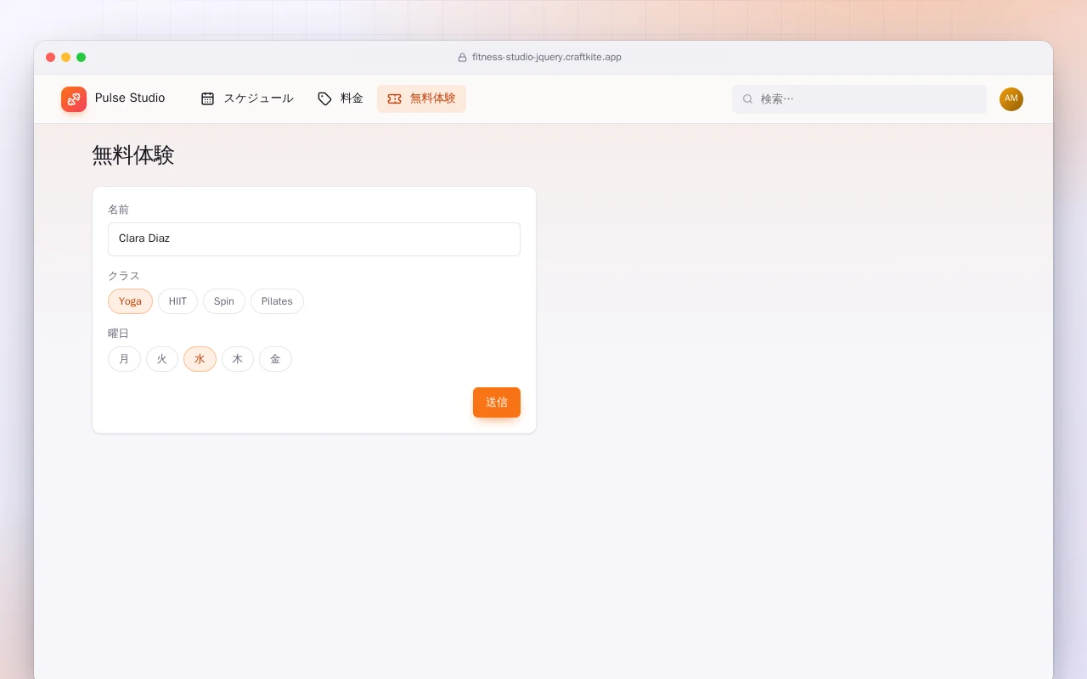The height and width of the screenshot is (679, 1087).
Task: Click the Pulse Studio dumbbell logo icon
Action: (x=74, y=99)
